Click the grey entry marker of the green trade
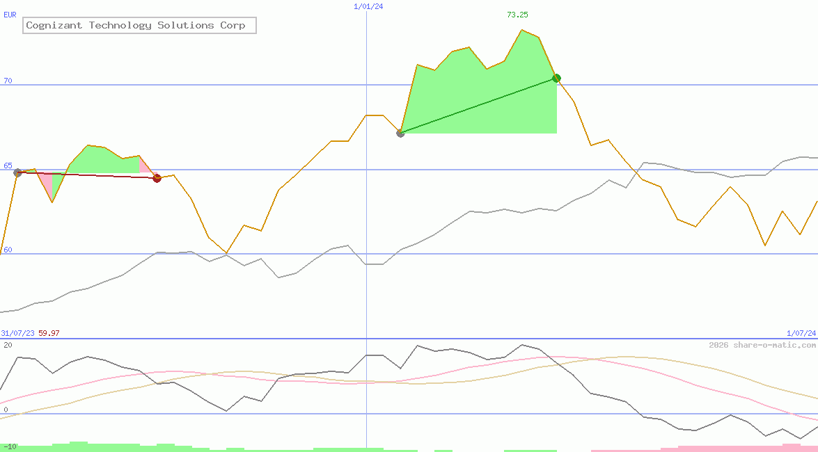 tap(400, 133)
